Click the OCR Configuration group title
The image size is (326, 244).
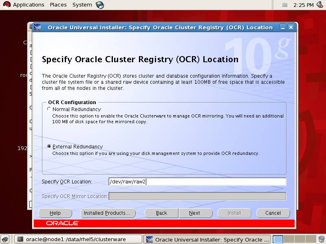click(72, 102)
